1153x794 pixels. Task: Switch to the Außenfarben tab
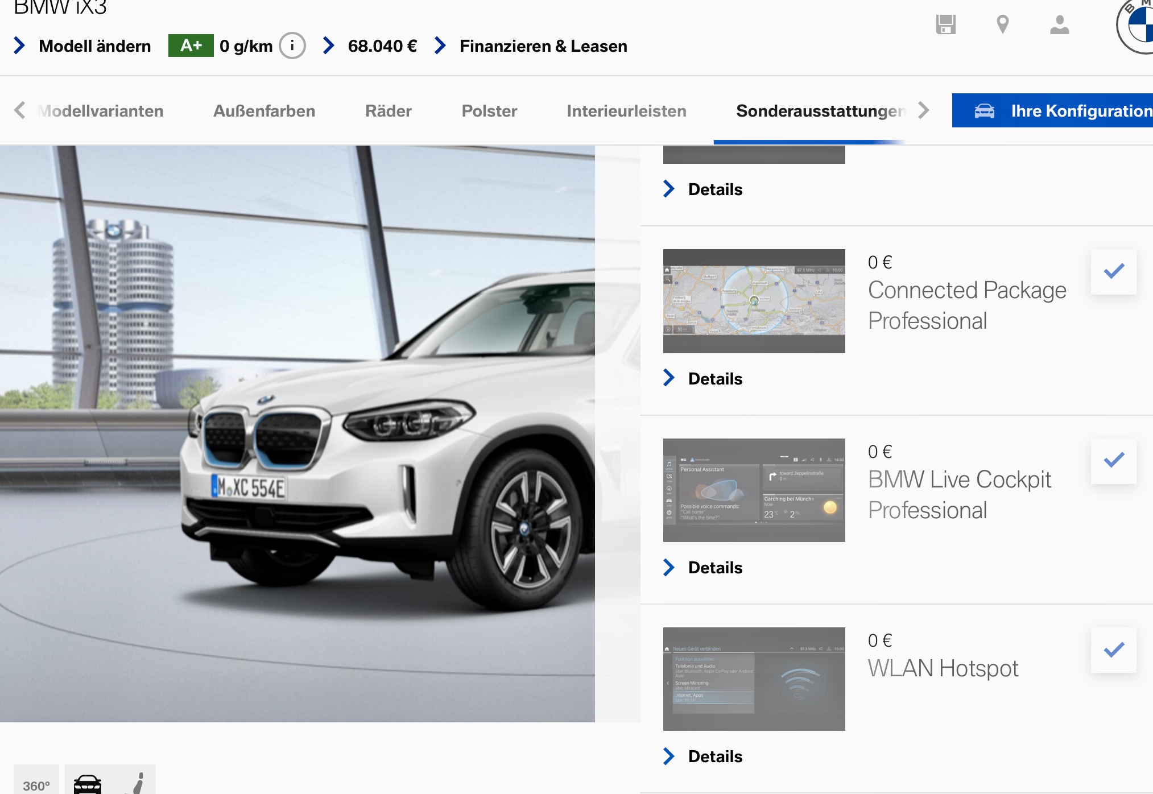tap(264, 110)
